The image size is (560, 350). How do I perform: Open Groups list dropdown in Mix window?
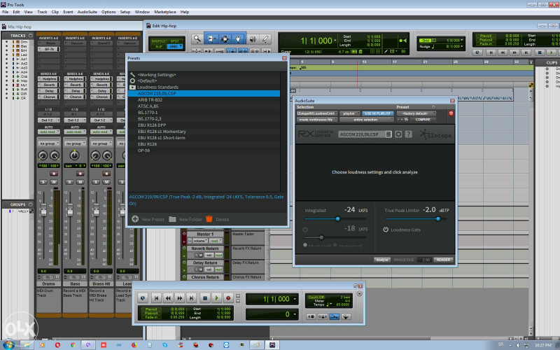tap(30, 204)
